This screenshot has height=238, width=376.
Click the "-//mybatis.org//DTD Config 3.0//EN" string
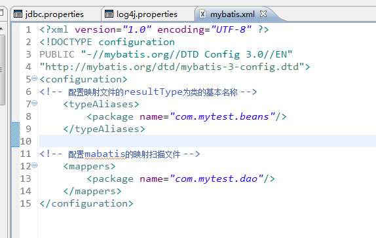coord(187,54)
